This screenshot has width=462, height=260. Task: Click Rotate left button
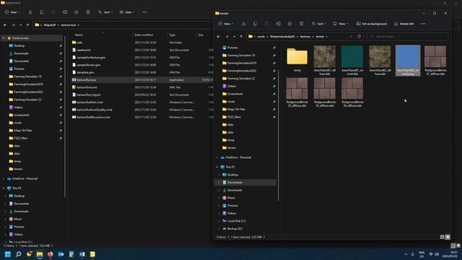tap(404, 24)
